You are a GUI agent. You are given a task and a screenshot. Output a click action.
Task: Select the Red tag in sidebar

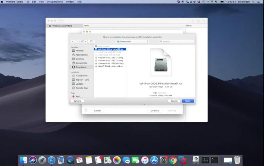point(78,96)
